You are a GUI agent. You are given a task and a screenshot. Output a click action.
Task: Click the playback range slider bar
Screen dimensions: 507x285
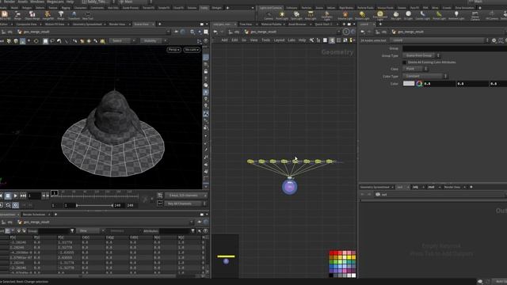click(x=94, y=205)
